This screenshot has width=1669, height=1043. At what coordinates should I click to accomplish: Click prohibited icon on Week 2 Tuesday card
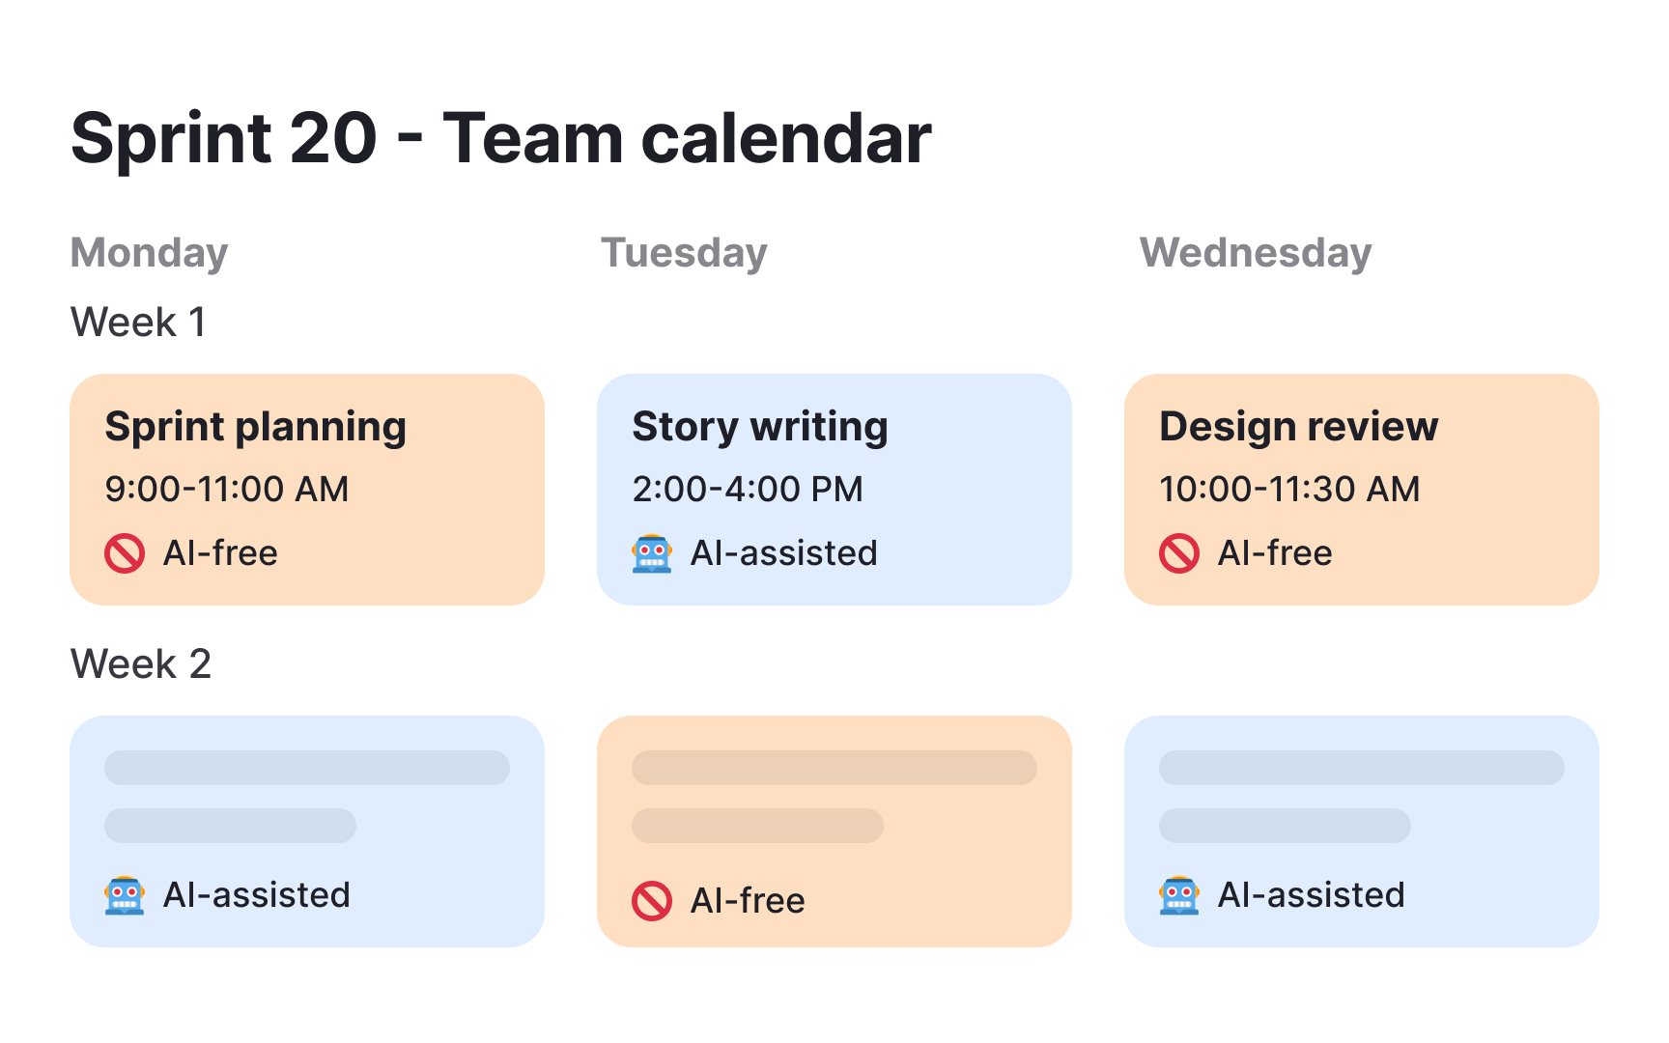tap(652, 901)
